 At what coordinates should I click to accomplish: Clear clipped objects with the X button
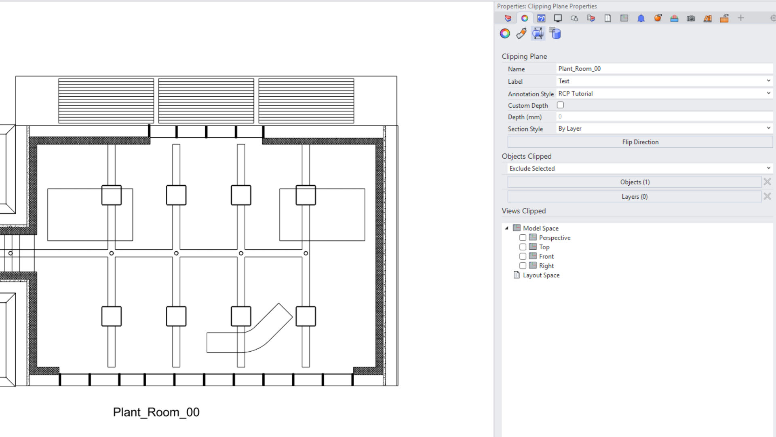pos(767,182)
